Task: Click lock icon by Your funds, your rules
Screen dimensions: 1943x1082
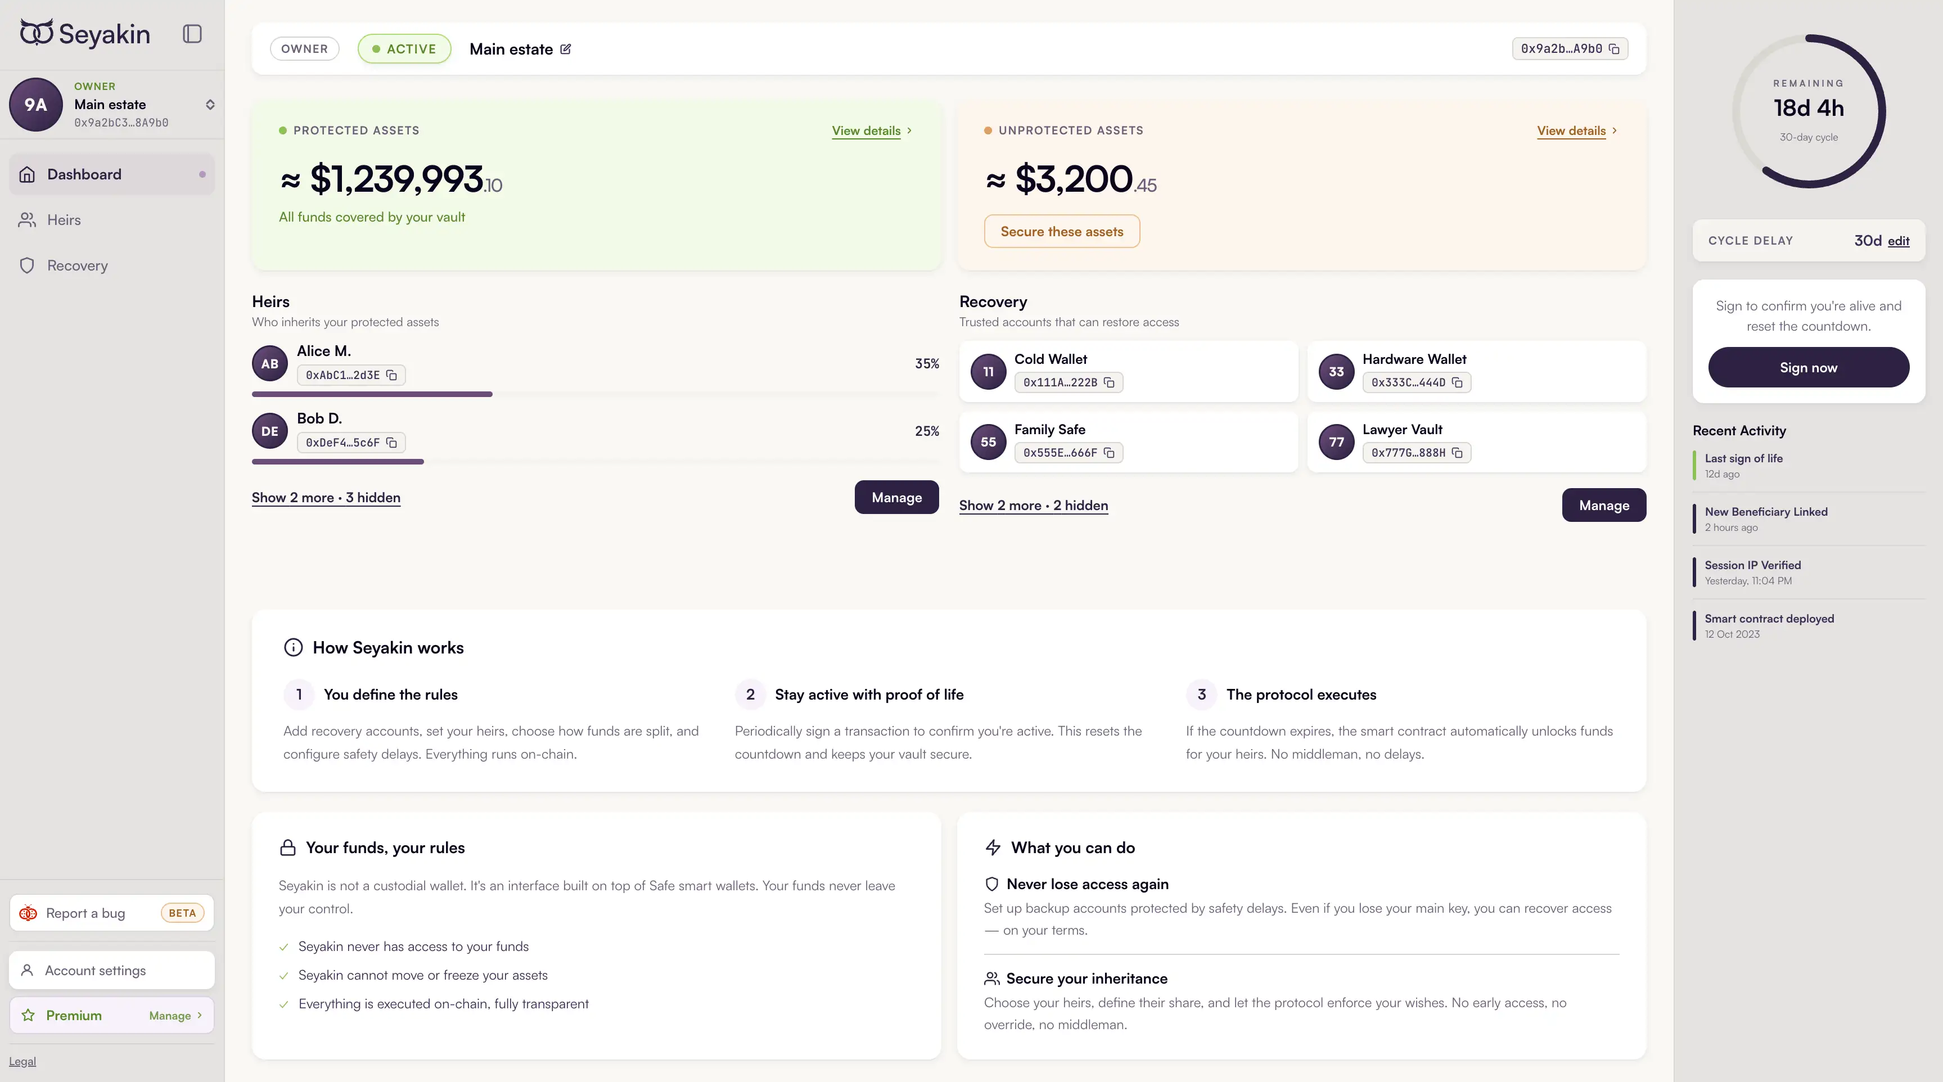Action: tap(287, 847)
